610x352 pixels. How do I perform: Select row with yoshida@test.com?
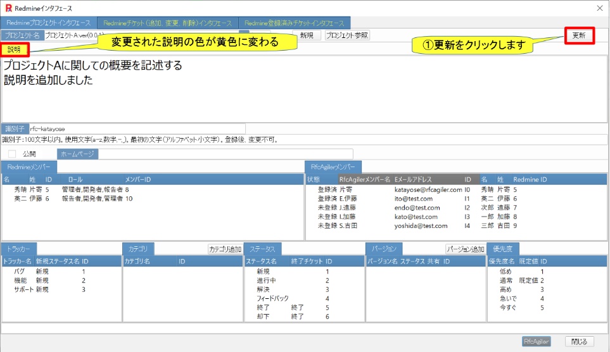[456, 225]
